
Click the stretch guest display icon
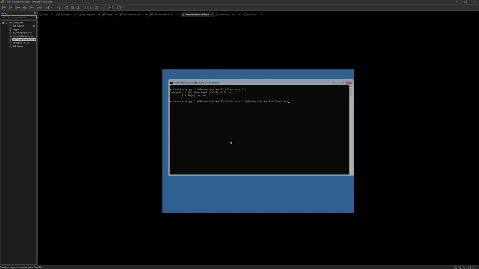click(x=119, y=7)
